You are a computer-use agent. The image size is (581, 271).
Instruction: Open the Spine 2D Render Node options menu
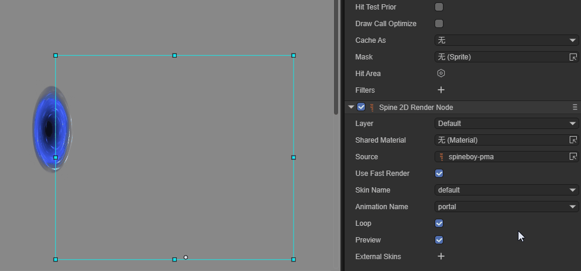tap(574, 107)
